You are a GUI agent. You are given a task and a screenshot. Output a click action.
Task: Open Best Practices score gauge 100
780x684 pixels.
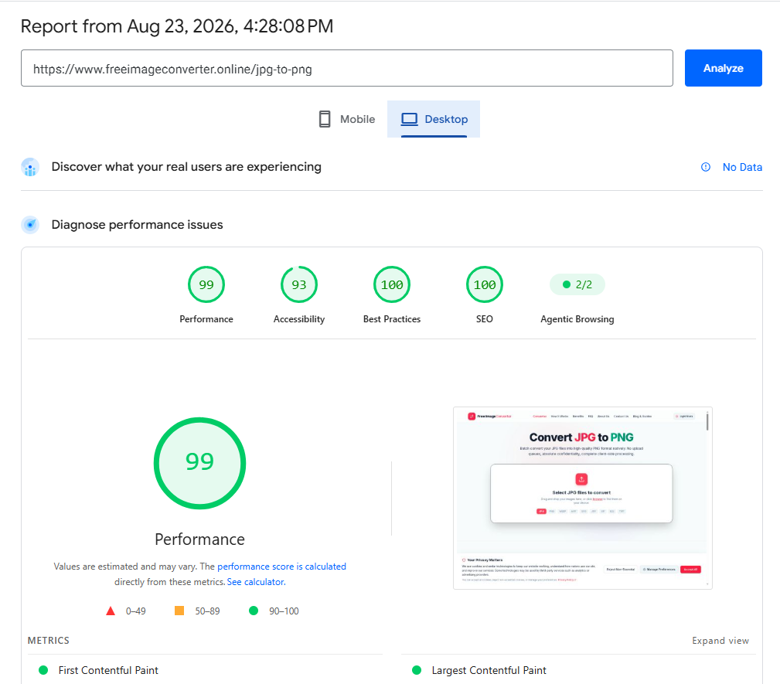(x=392, y=284)
